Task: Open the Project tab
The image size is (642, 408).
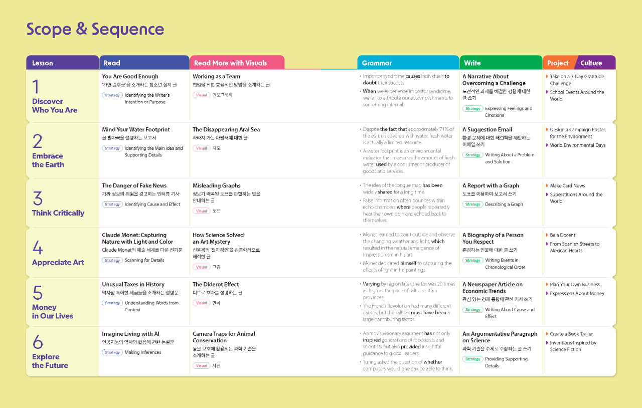Action: point(558,63)
